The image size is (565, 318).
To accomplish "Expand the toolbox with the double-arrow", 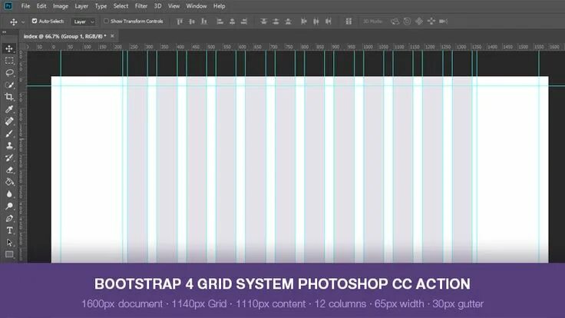I will coord(5,32).
